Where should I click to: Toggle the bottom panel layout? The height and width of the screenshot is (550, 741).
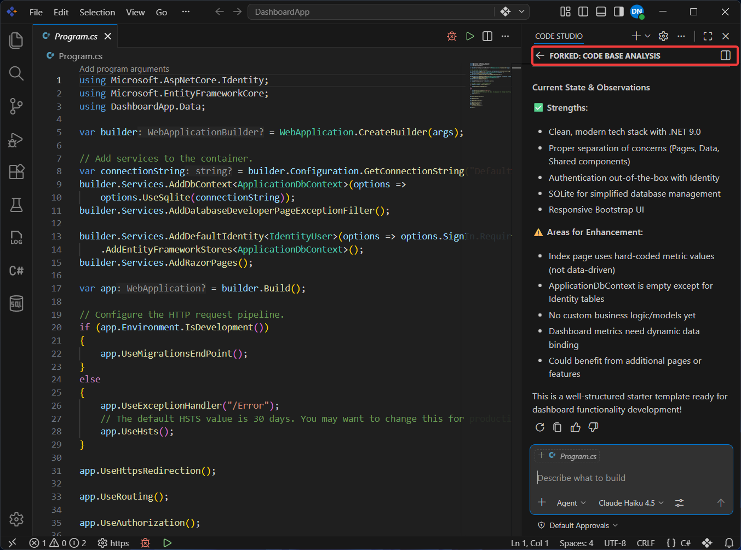pos(601,12)
